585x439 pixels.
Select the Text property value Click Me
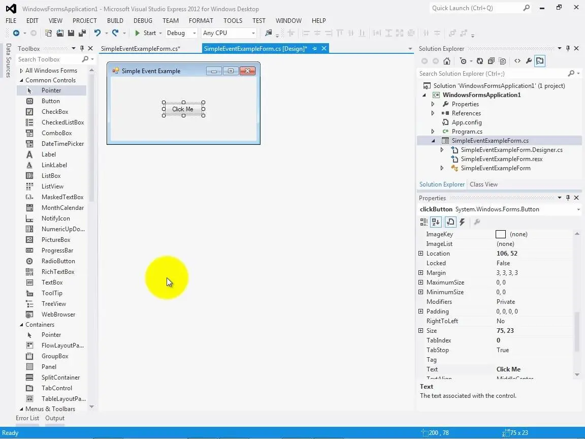tap(508, 369)
